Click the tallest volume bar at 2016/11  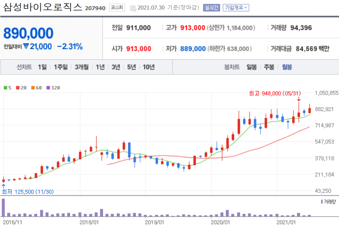click(x=4, y=207)
